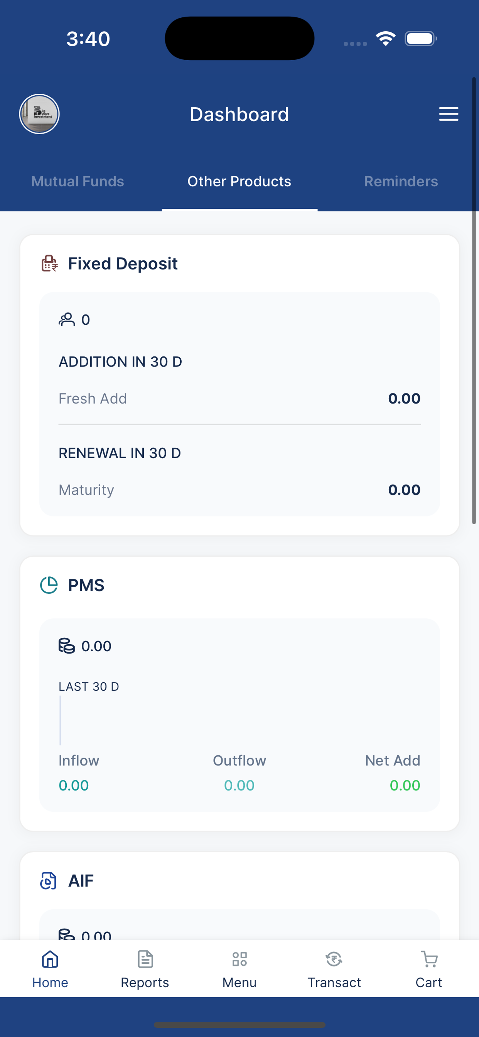This screenshot has height=1037, width=479.
Task: Tap the profile avatar logo
Action: tap(39, 114)
